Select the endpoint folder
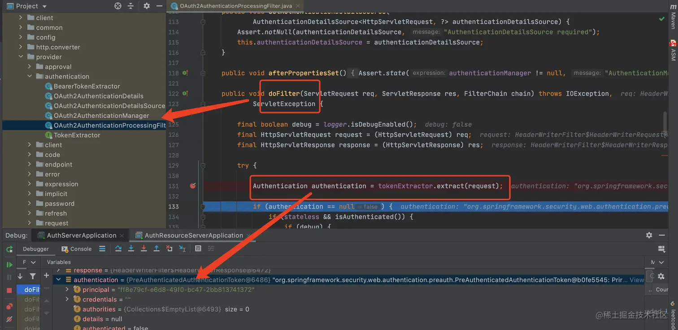 pyautogui.click(x=58, y=165)
